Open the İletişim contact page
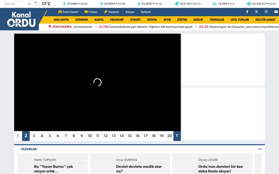 [146, 12]
